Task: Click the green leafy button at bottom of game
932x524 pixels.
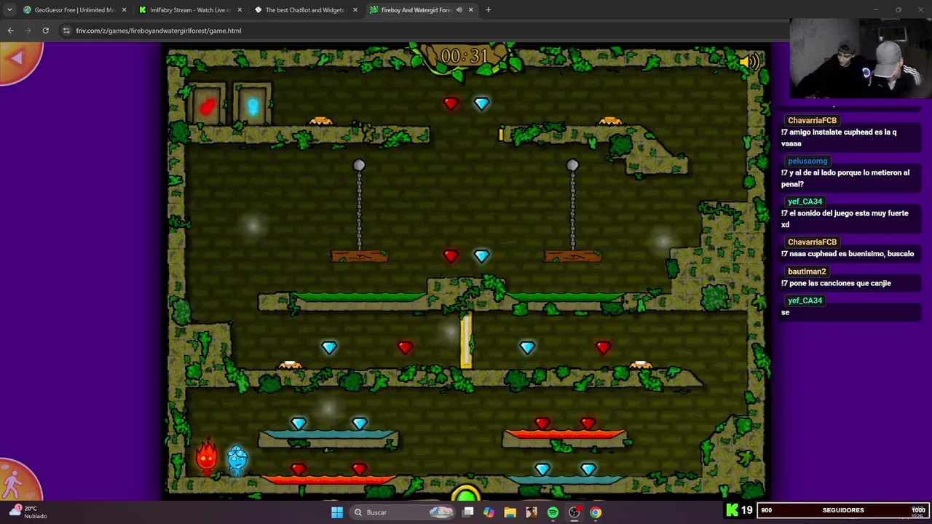Action: [x=466, y=495]
